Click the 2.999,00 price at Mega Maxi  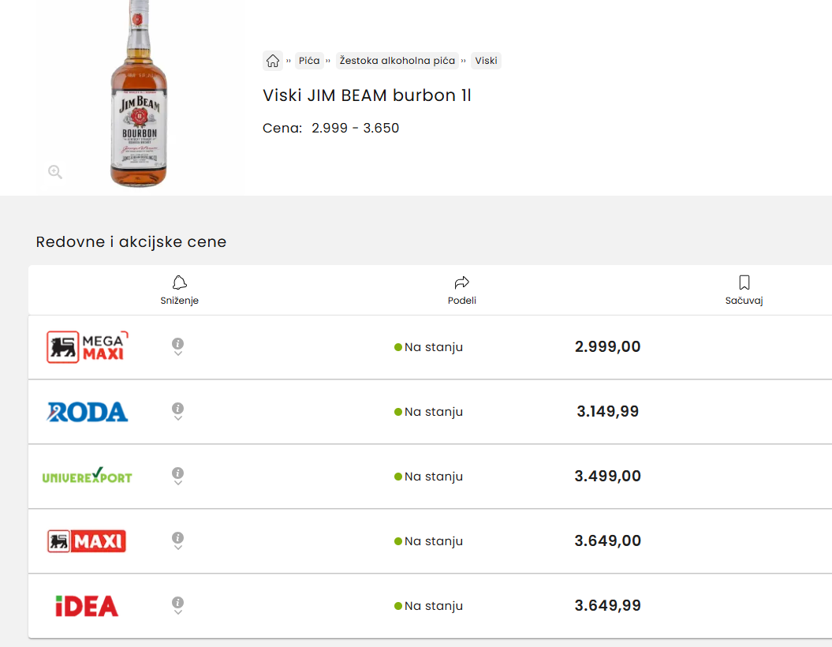pyautogui.click(x=607, y=347)
